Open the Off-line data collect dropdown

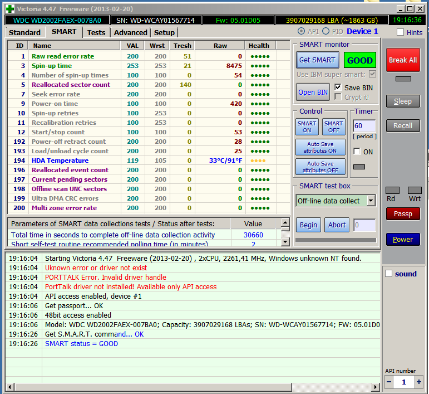point(371,201)
